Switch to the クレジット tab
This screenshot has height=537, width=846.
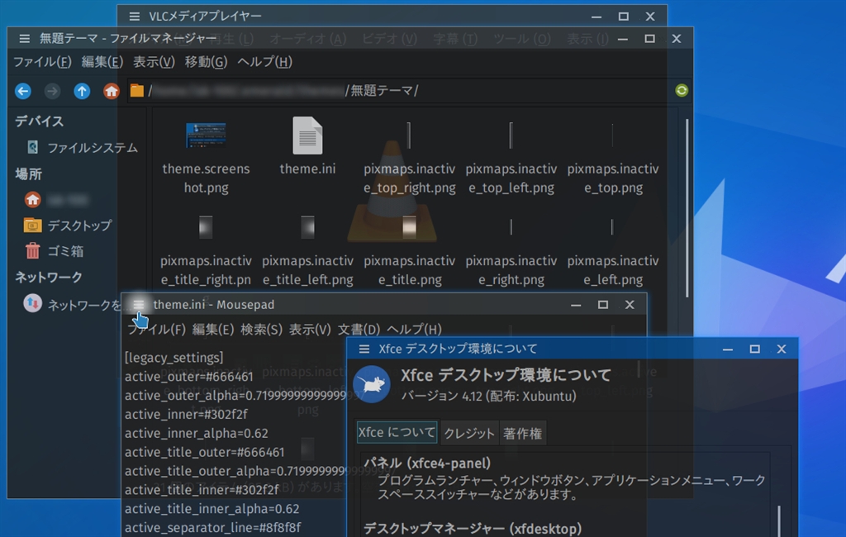tap(468, 433)
